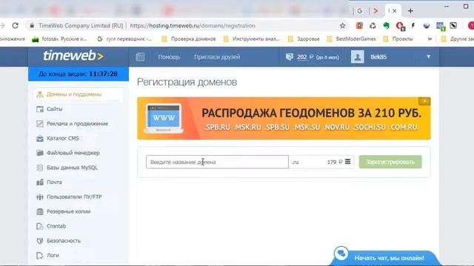The height and width of the screenshot is (266, 474).
Task: Open the Логи sidebar item
Action: (x=53, y=255)
